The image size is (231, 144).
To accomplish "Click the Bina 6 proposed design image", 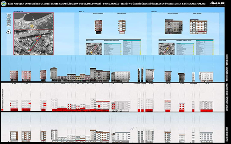I will coord(122,27).
